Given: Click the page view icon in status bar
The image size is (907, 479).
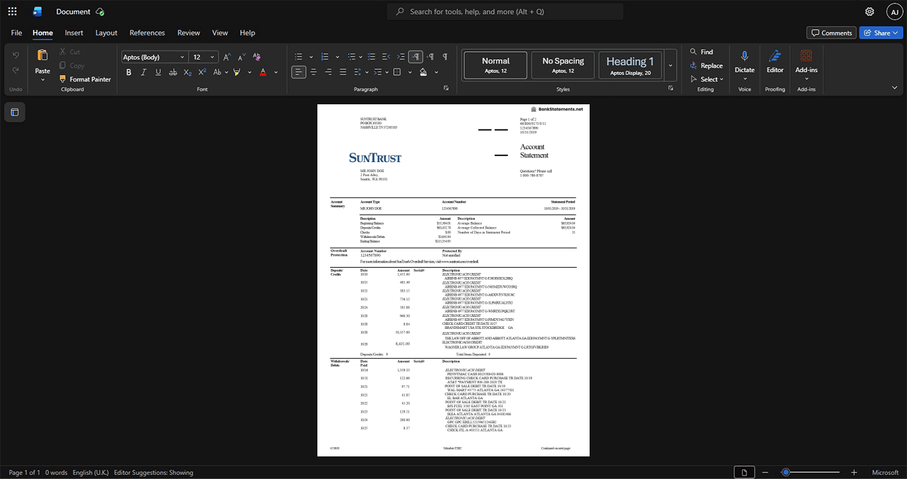Looking at the screenshot, I should (744, 472).
